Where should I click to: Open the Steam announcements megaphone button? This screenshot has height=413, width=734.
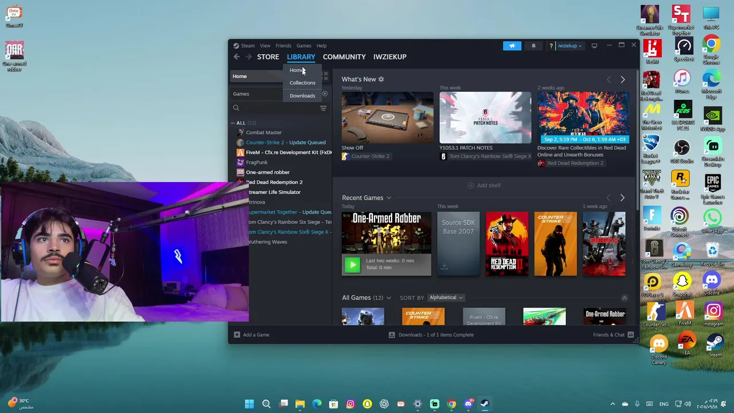tap(512, 46)
